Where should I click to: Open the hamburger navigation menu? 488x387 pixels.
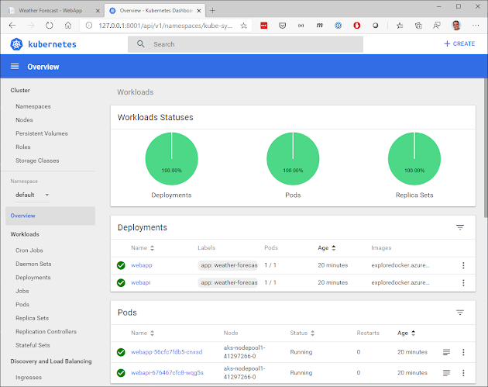pos(15,67)
